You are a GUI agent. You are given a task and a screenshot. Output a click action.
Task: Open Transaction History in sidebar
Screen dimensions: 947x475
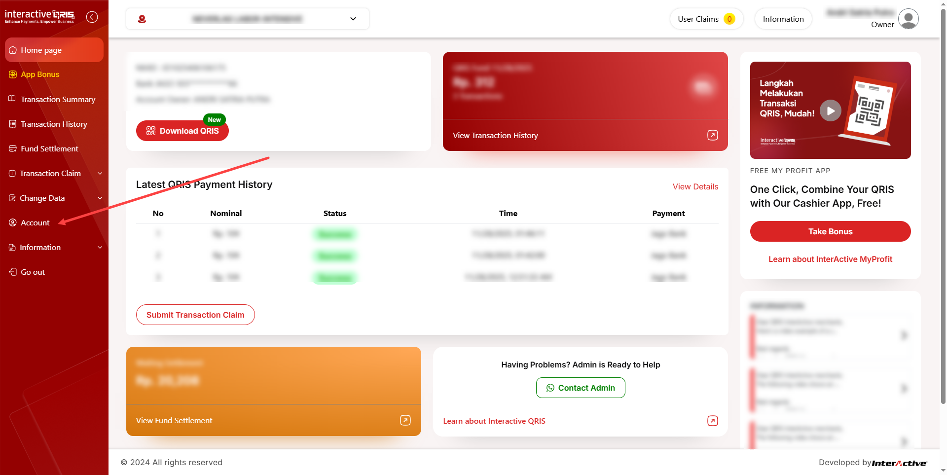54,124
